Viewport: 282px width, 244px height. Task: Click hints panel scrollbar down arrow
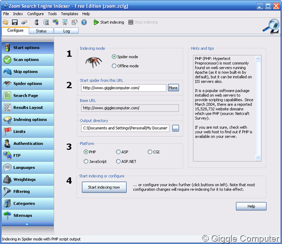coord(258,158)
